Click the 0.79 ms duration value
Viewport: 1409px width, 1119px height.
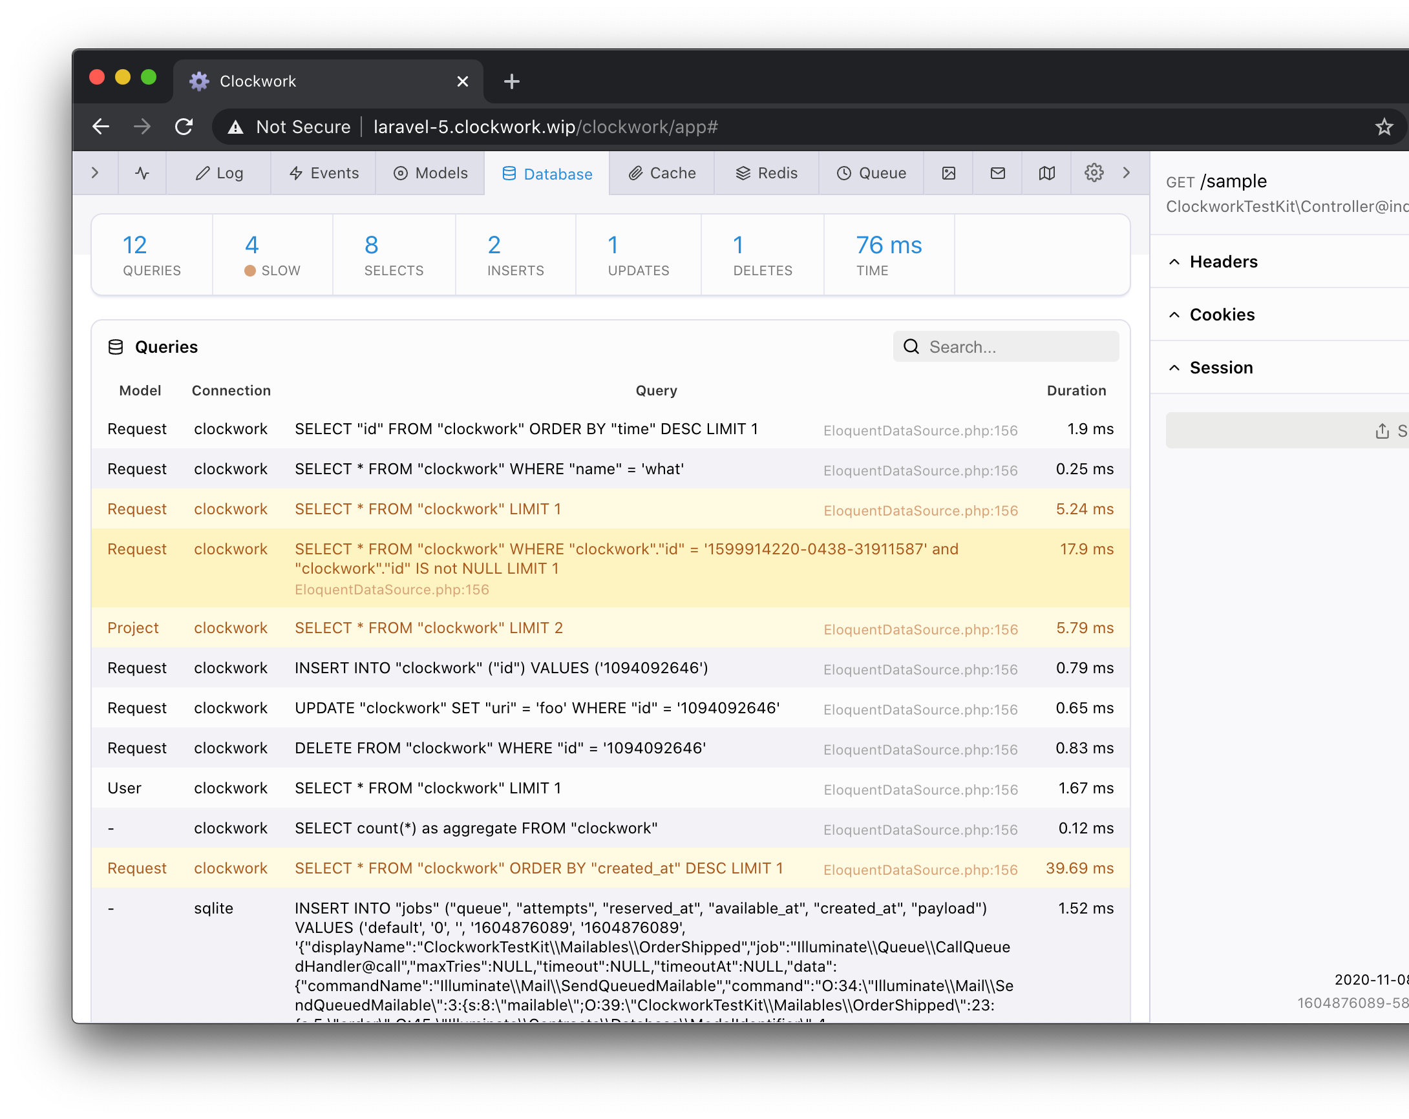1084,667
